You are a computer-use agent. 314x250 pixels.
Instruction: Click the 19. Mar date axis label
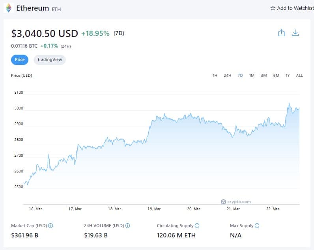tap(154, 209)
